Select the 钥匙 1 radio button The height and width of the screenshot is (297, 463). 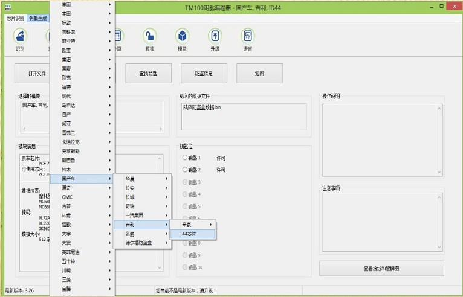coord(185,158)
